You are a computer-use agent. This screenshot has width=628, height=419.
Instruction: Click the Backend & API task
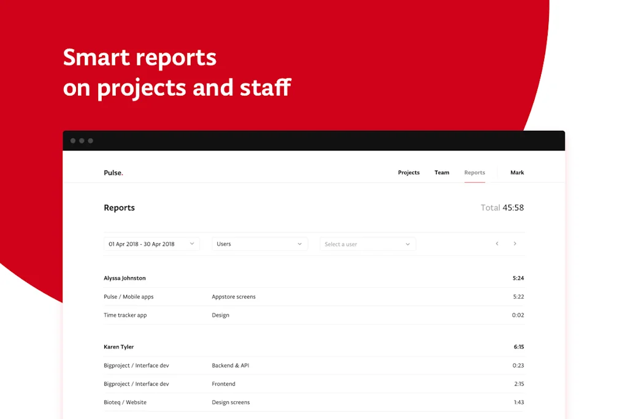[x=231, y=366]
